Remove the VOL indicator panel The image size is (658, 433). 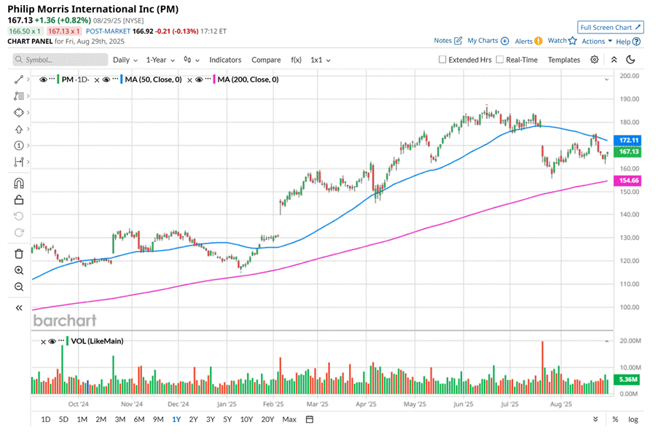coord(43,341)
